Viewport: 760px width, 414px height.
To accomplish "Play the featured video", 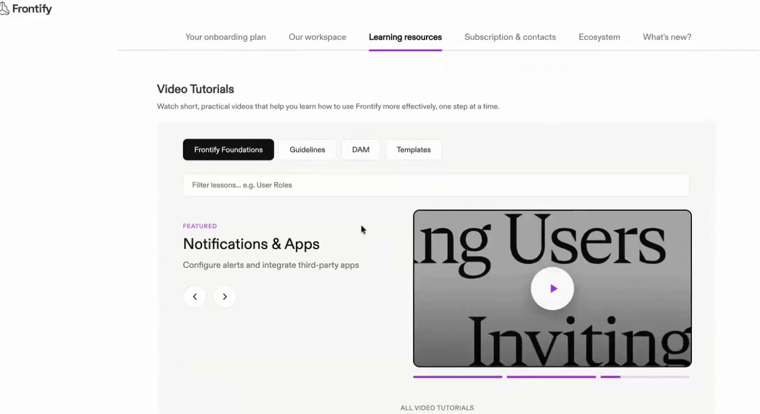I will pos(552,289).
